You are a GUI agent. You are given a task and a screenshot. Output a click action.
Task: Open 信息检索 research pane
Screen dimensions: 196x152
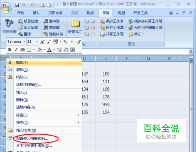click(28, 21)
